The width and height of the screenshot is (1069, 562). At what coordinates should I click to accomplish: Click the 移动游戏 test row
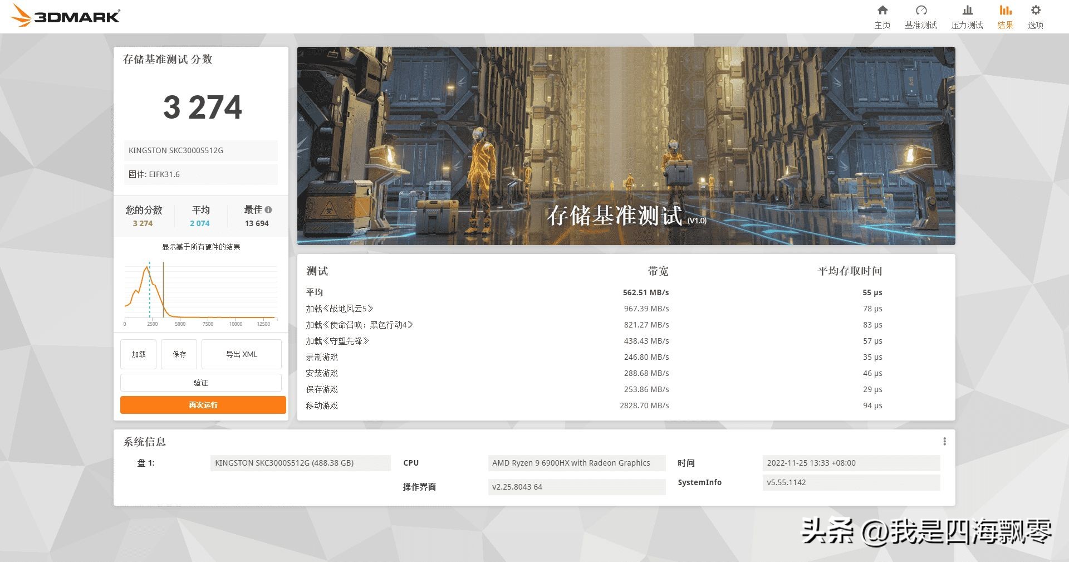[x=626, y=405]
